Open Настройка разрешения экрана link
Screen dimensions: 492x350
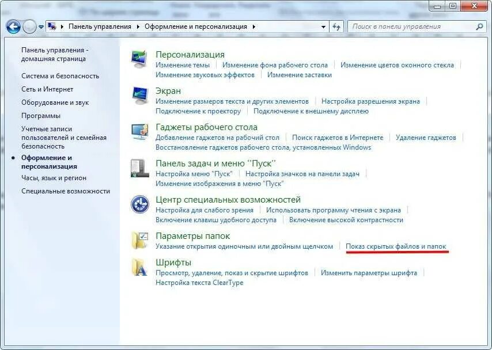coord(370,101)
